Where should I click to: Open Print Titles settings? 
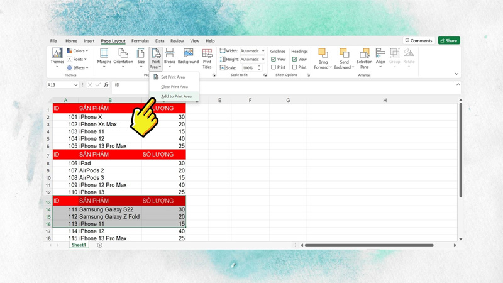[x=207, y=58]
